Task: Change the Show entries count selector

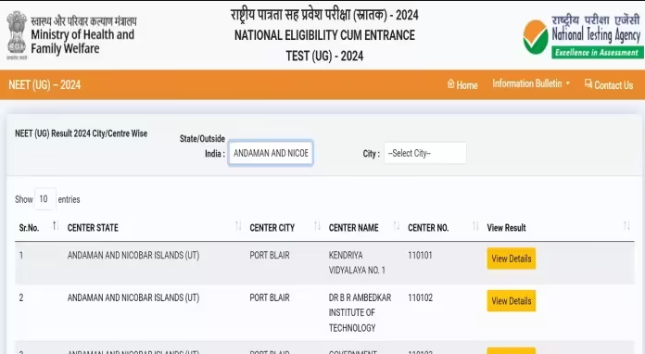Action: [44, 199]
